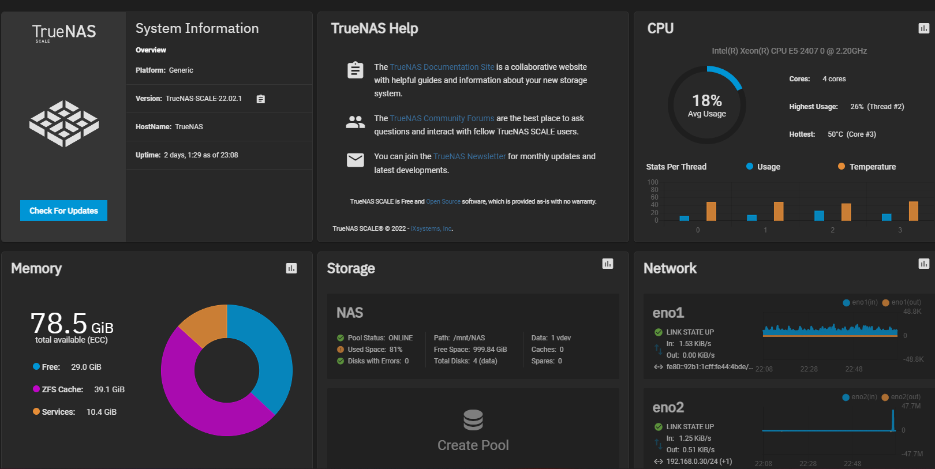Viewport: 935px width, 469px height.
Task: Click the NAS pool title
Action: pos(350,313)
